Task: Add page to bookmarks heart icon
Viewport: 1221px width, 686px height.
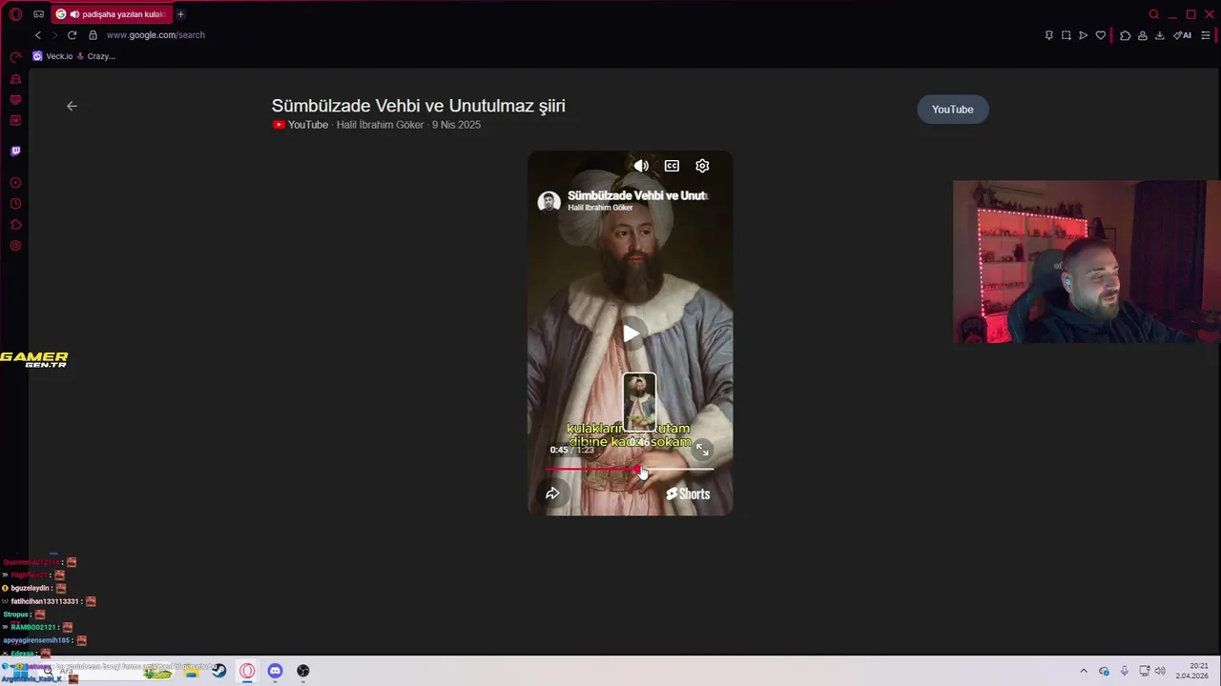Action: [x=1100, y=35]
